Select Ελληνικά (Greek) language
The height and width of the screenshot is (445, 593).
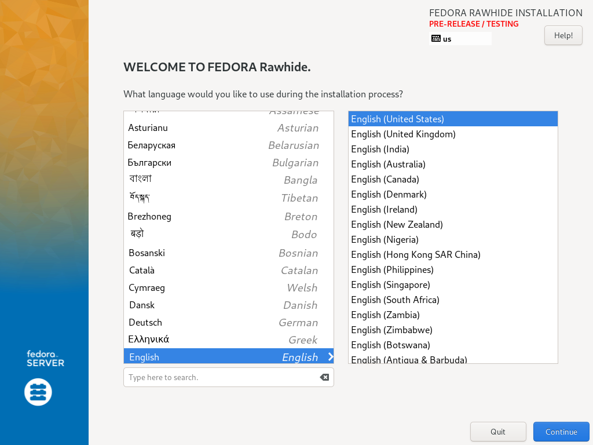click(228, 340)
